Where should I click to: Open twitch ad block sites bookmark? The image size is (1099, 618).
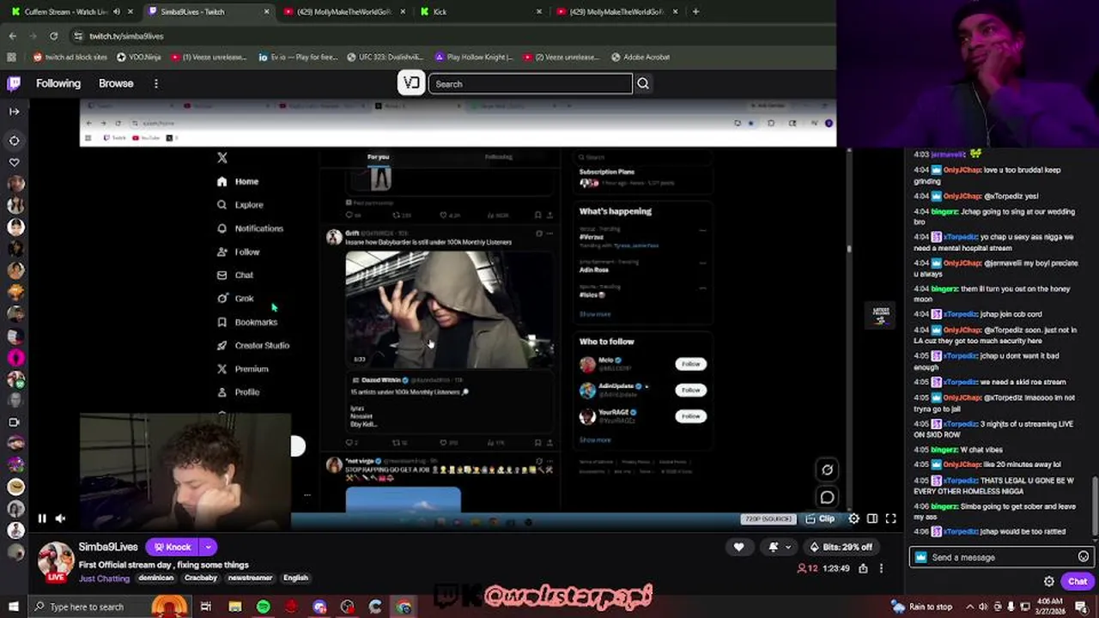70,57
